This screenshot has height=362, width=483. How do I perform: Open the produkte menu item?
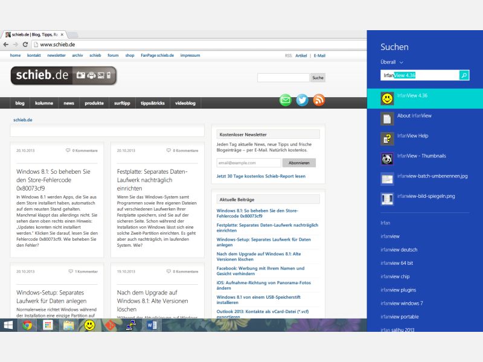tap(94, 103)
